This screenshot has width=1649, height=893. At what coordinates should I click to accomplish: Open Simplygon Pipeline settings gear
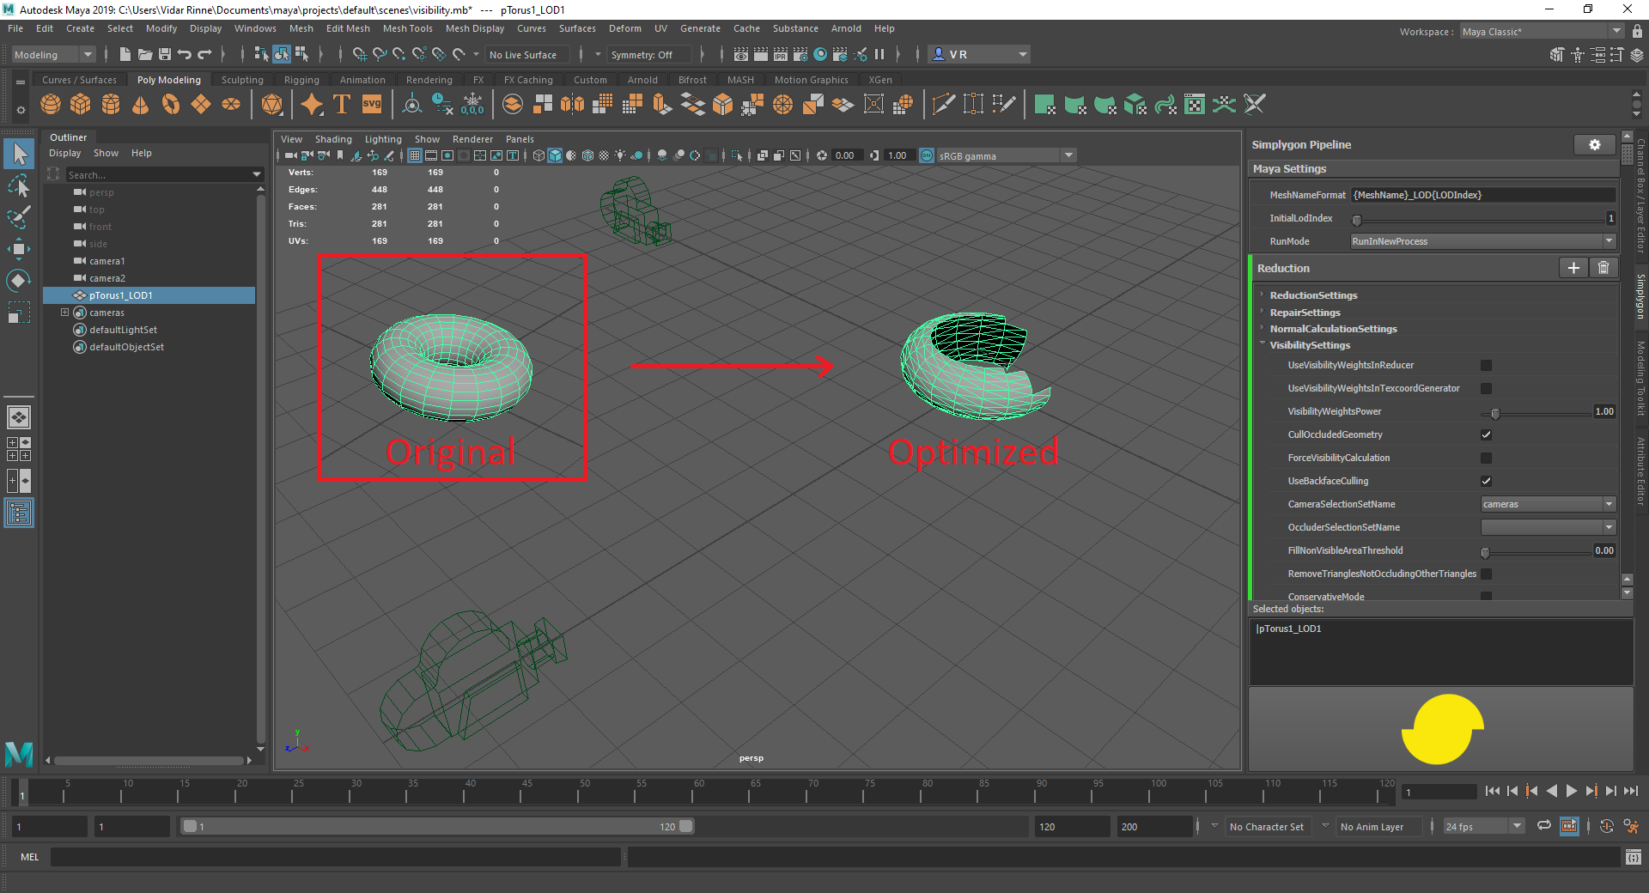point(1594,145)
